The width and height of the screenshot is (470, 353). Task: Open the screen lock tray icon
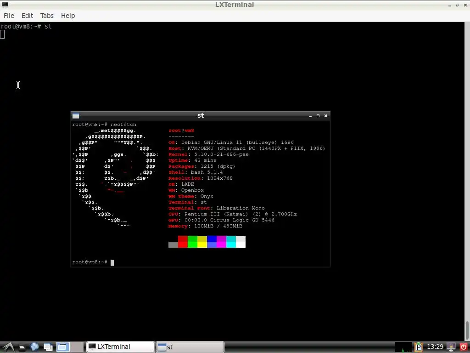click(451, 347)
